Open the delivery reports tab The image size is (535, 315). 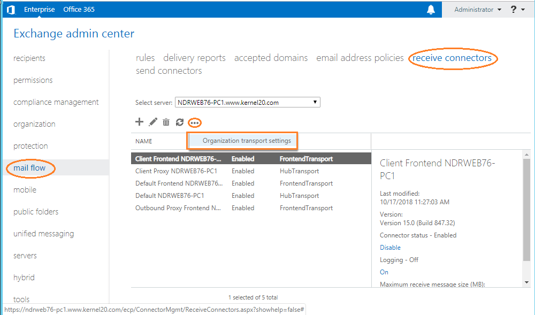tap(194, 58)
